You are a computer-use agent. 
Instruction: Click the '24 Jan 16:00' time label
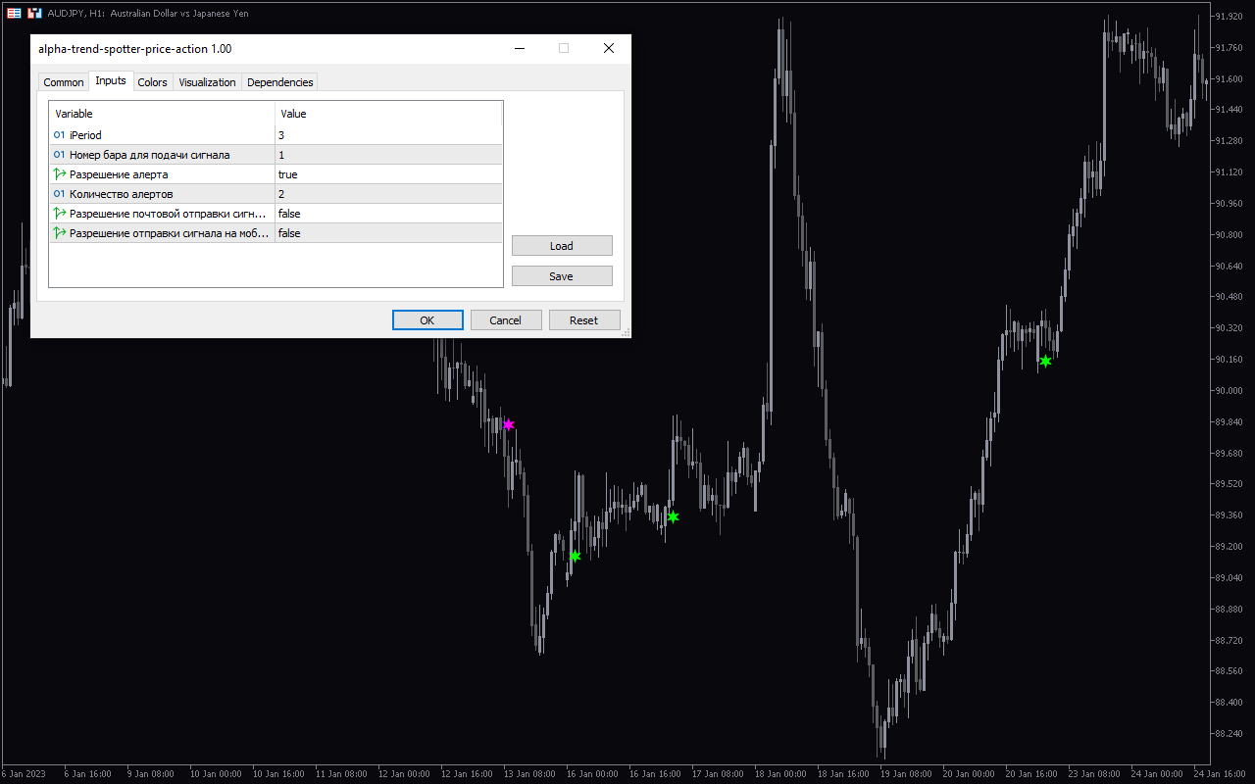tap(1219, 773)
